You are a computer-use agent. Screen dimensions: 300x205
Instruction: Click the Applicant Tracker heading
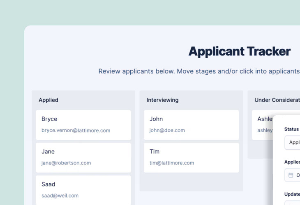click(x=240, y=52)
